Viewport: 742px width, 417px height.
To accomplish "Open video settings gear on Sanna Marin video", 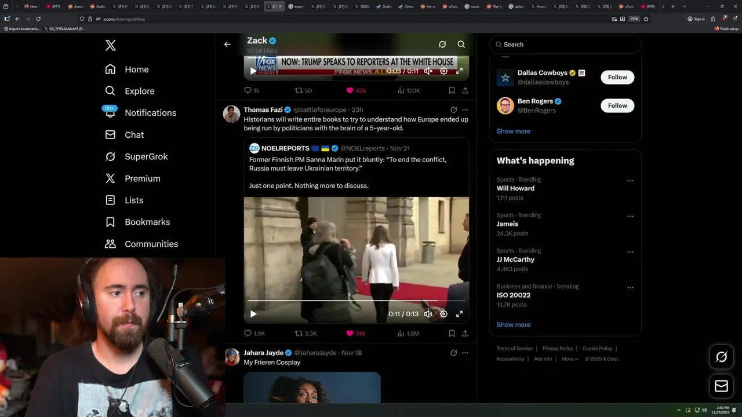I will (443, 314).
